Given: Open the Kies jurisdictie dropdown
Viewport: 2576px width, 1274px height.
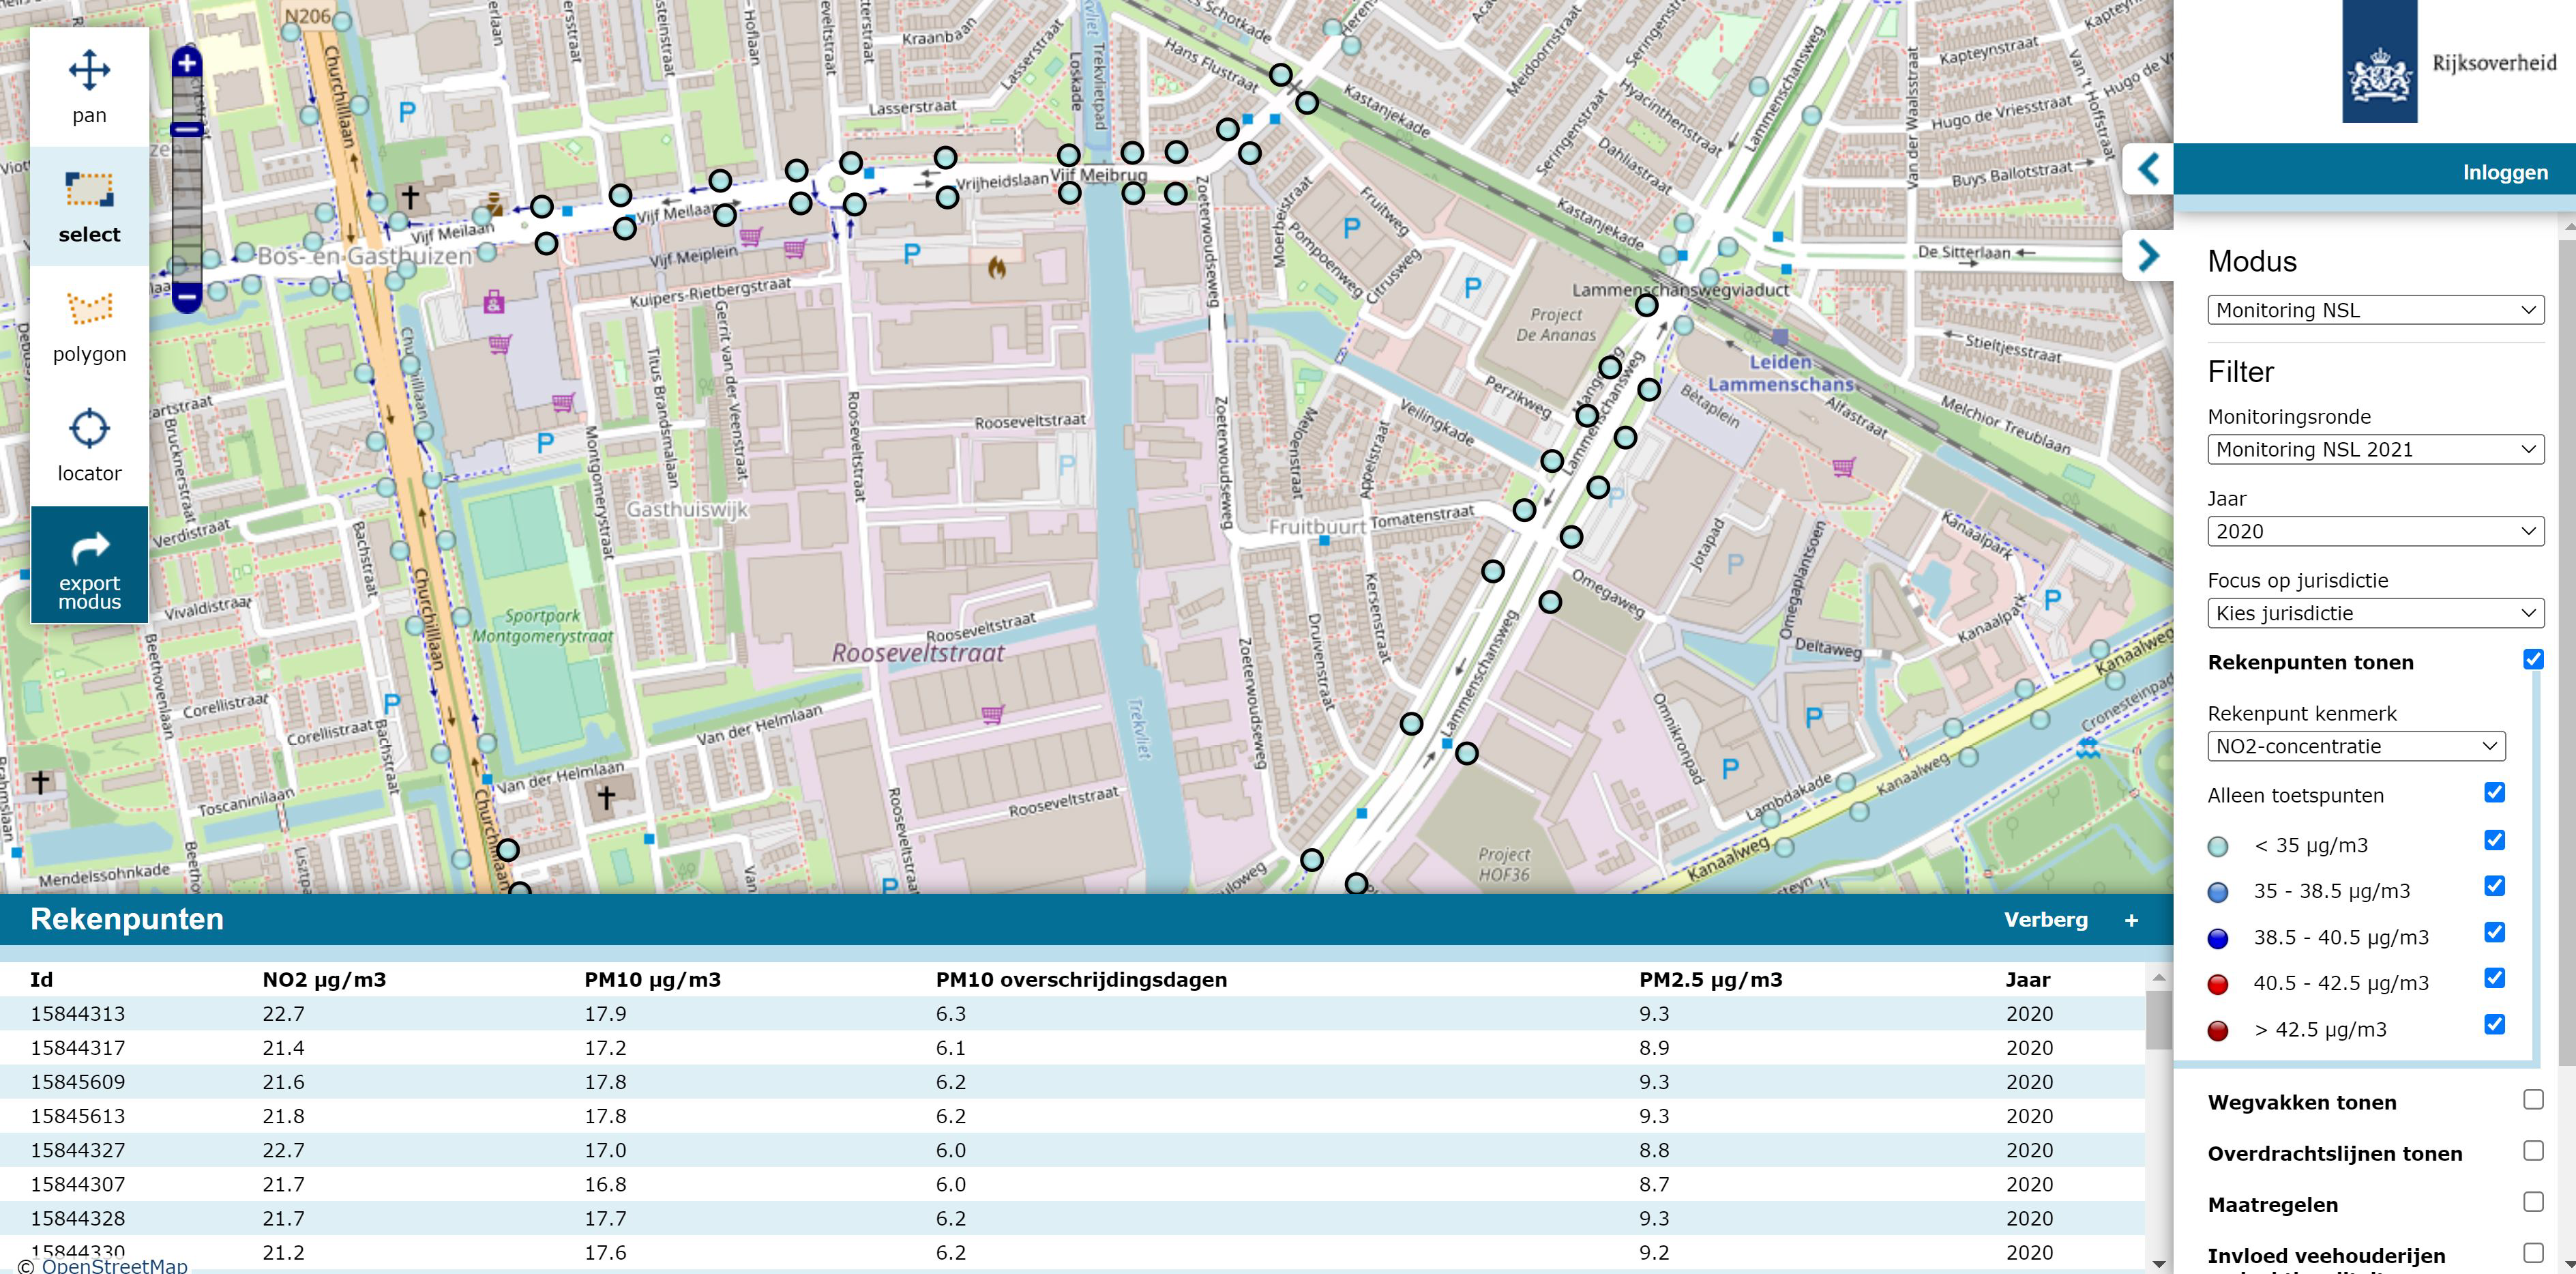Looking at the screenshot, I should (2375, 613).
